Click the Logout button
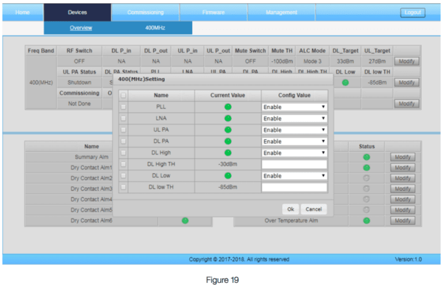 click(x=412, y=13)
